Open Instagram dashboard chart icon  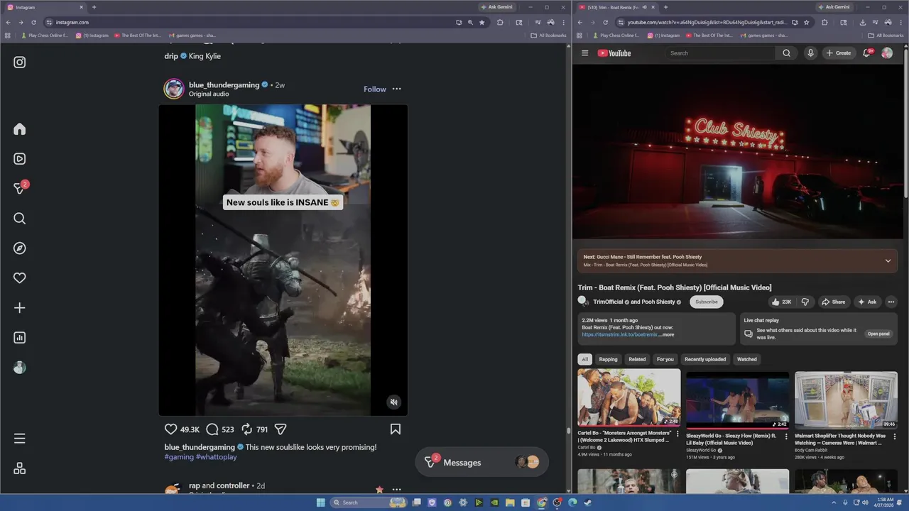(x=20, y=338)
